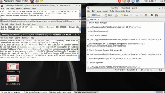Switch to the first oracle@linux6 taskbar button
This screenshot has width=165, height=93.
(x=37, y=92)
